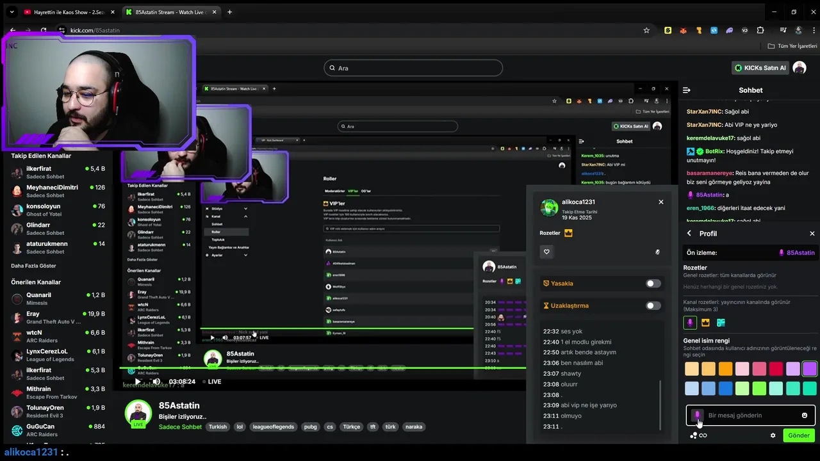Image resolution: width=820 pixels, height=461 pixels.
Task: Pick the crimson red name color swatch
Action: point(776,369)
